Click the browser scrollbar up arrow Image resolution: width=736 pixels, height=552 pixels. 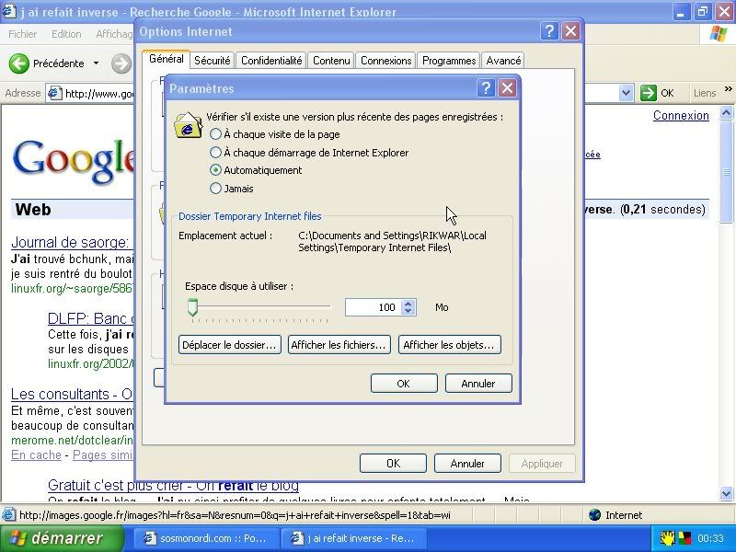pos(726,112)
